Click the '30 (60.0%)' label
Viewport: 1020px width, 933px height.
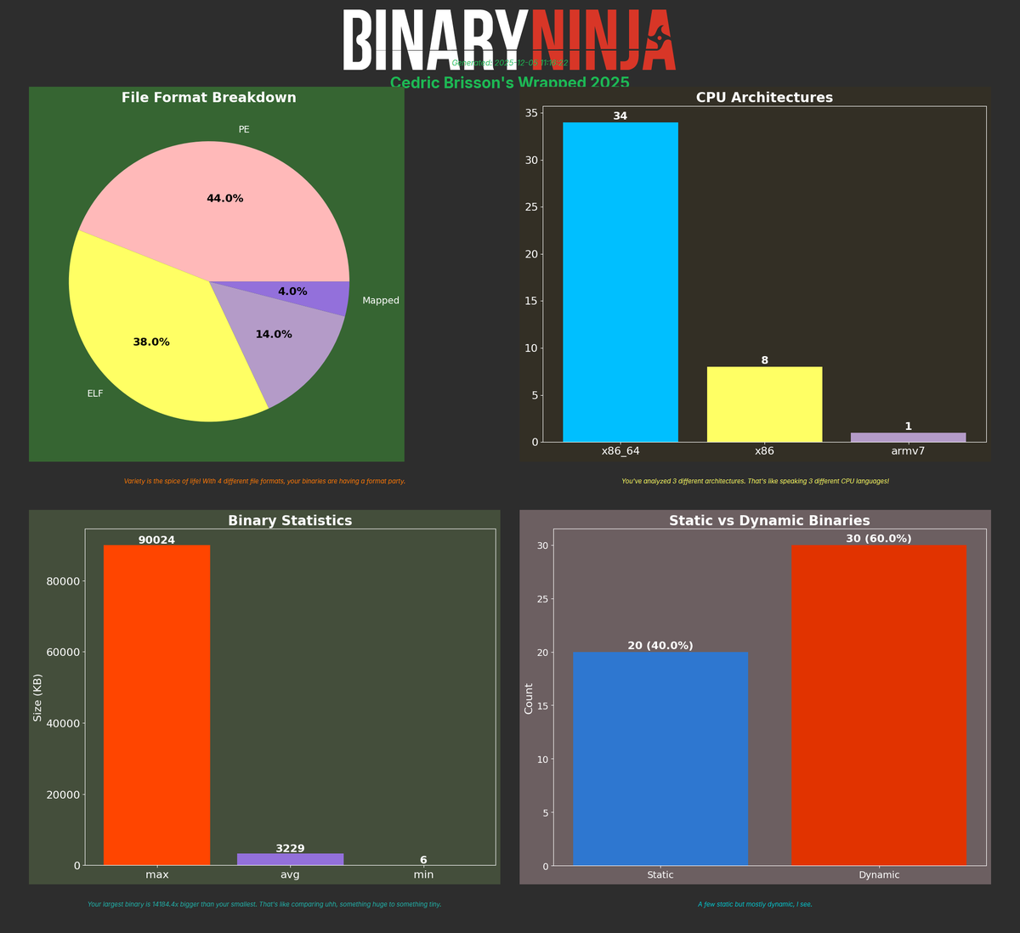879,539
